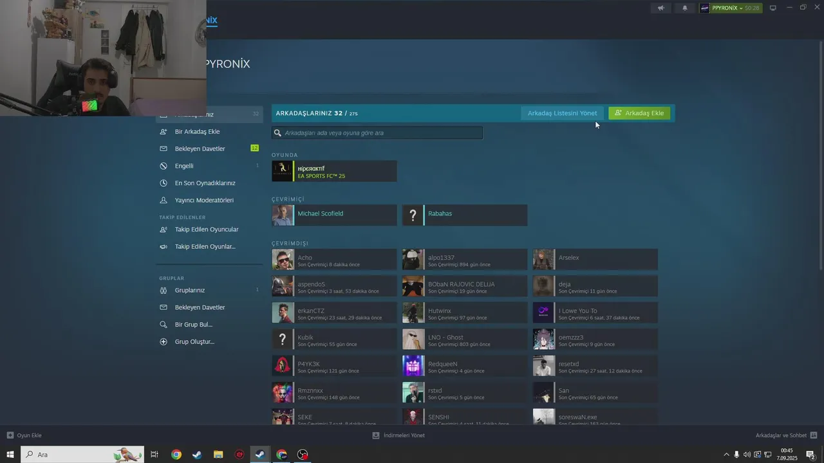824x463 pixels.
Task: Click Oyun Ekle at bottom left
Action: [24, 435]
